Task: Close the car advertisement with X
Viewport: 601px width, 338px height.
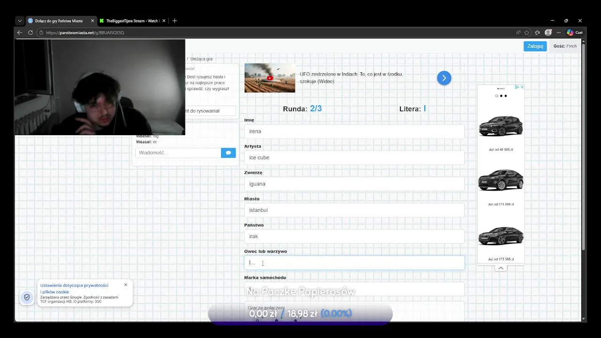Action: pyautogui.click(x=522, y=87)
